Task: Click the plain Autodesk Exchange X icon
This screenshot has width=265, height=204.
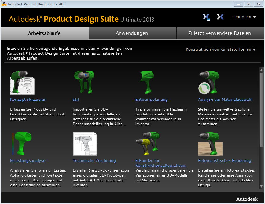Action: [x=220, y=17]
